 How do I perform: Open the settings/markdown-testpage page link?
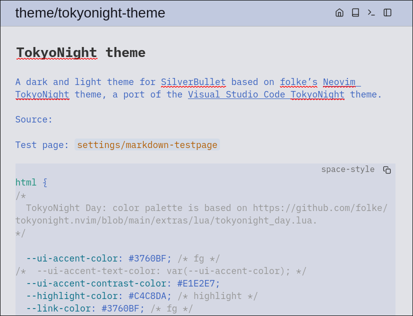147,145
